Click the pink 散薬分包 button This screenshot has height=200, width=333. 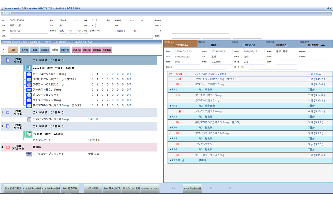[x=87, y=50]
